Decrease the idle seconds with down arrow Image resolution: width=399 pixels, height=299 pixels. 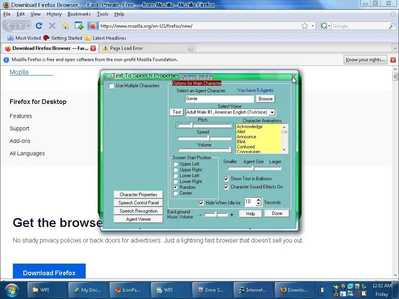pyautogui.click(x=259, y=204)
